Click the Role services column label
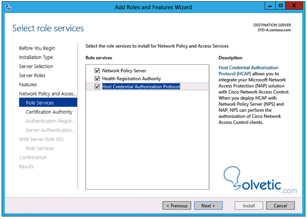307x219 pixels. click(99, 58)
